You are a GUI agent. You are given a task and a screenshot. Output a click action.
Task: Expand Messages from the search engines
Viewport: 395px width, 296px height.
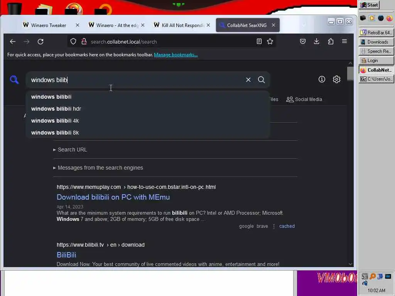98,168
